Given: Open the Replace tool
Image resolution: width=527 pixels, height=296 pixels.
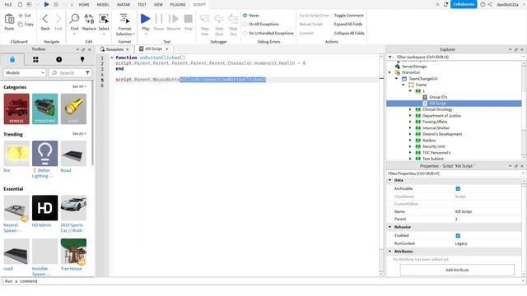Looking at the screenshot, I should click(x=89, y=19).
